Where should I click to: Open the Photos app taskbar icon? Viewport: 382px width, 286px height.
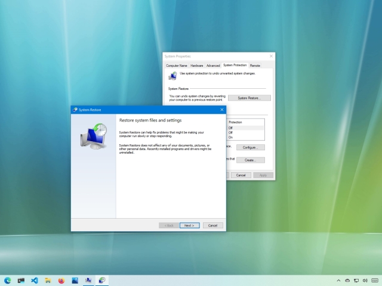click(75, 281)
